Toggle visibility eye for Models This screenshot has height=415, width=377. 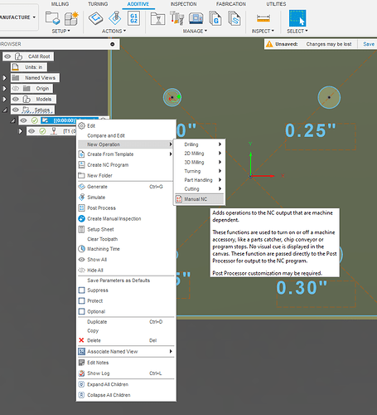[x=16, y=99]
